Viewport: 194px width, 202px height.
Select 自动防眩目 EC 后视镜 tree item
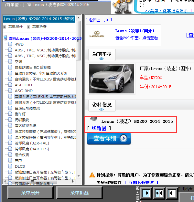pyautogui.click(x=33, y=68)
